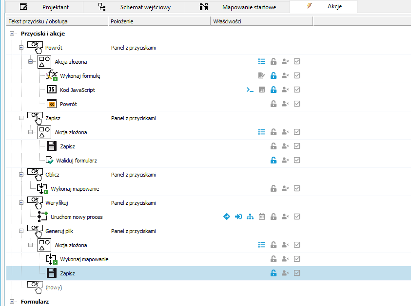The width and height of the screenshot is (411, 306).
Task: Click the blue sign-in arrow icon on Uruchom nowy proces
Action: (238, 217)
